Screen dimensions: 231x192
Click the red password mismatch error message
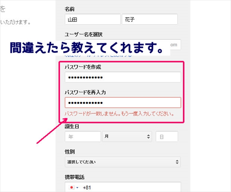pos(120,114)
